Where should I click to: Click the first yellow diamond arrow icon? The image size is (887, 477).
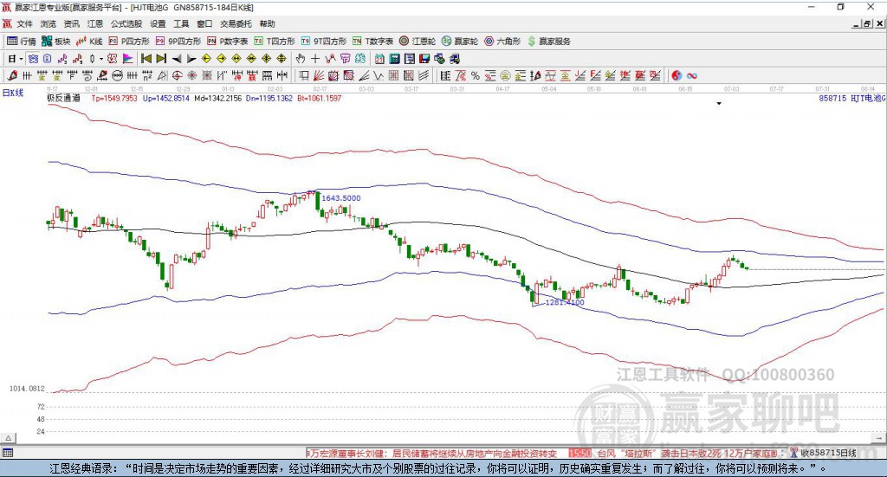206,59
